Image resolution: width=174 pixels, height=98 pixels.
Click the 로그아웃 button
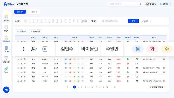[164, 4]
